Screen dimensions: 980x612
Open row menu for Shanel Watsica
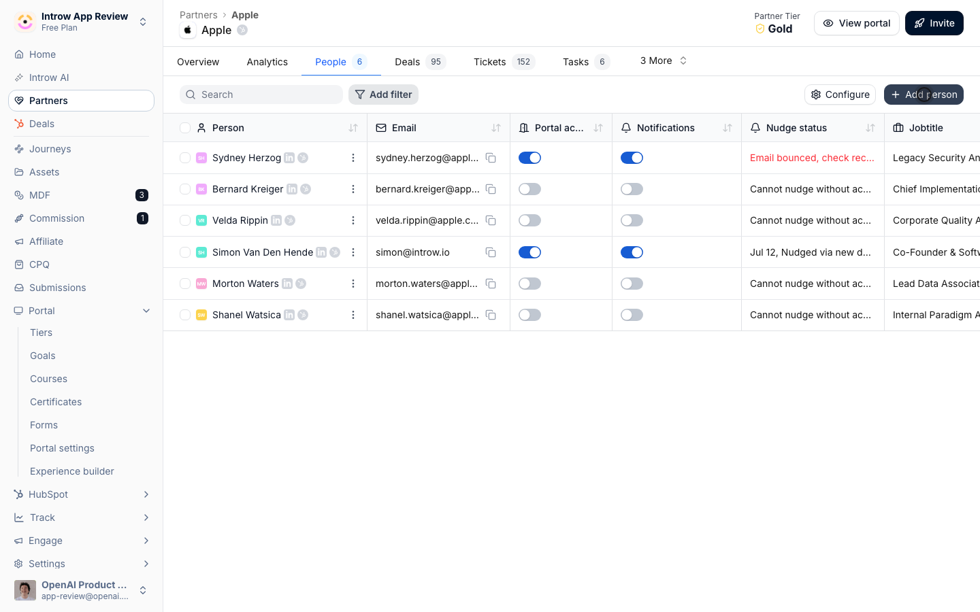pos(353,315)
